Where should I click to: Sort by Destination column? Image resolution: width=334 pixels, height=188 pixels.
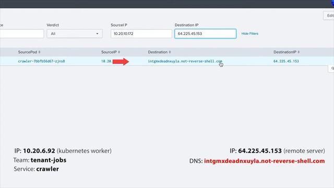(x=170, y=52)
